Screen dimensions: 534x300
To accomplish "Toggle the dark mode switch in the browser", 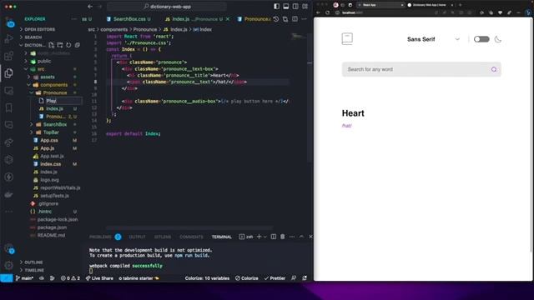I will (x=481, y=39).
